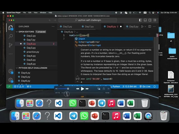Open the Edit menu
This screenshot has width=179, height=134.
[x=30, y=13]
